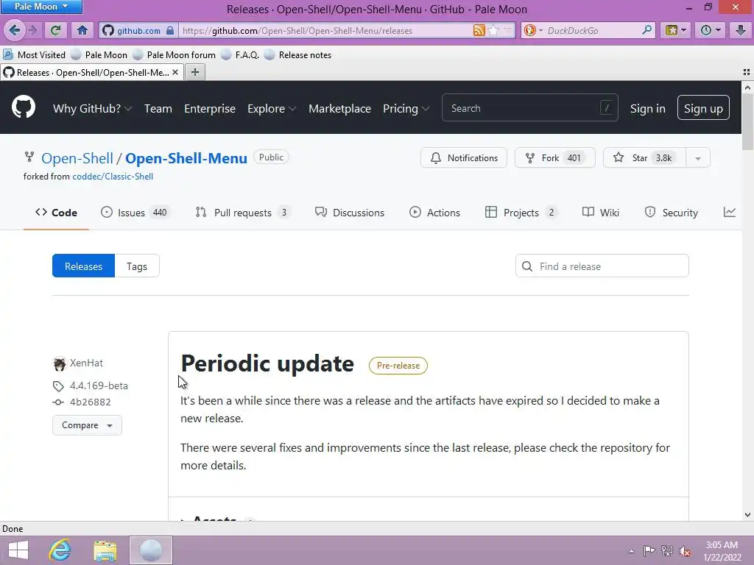Open the browser Home page
This screenshot has width=754, height=565.
tap(82, 30)
